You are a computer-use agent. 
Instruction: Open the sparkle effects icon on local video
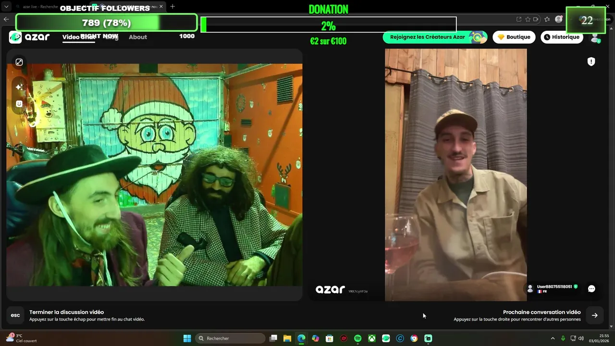[x=19, y=87]
